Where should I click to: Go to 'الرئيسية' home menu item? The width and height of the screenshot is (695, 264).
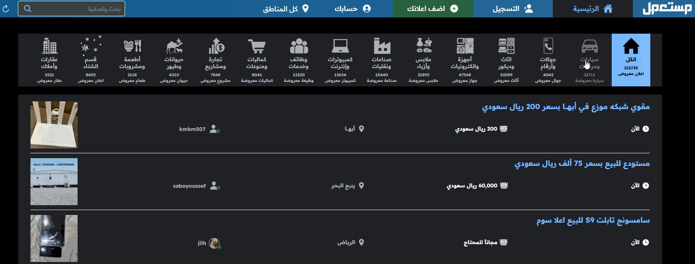[592, 9]
